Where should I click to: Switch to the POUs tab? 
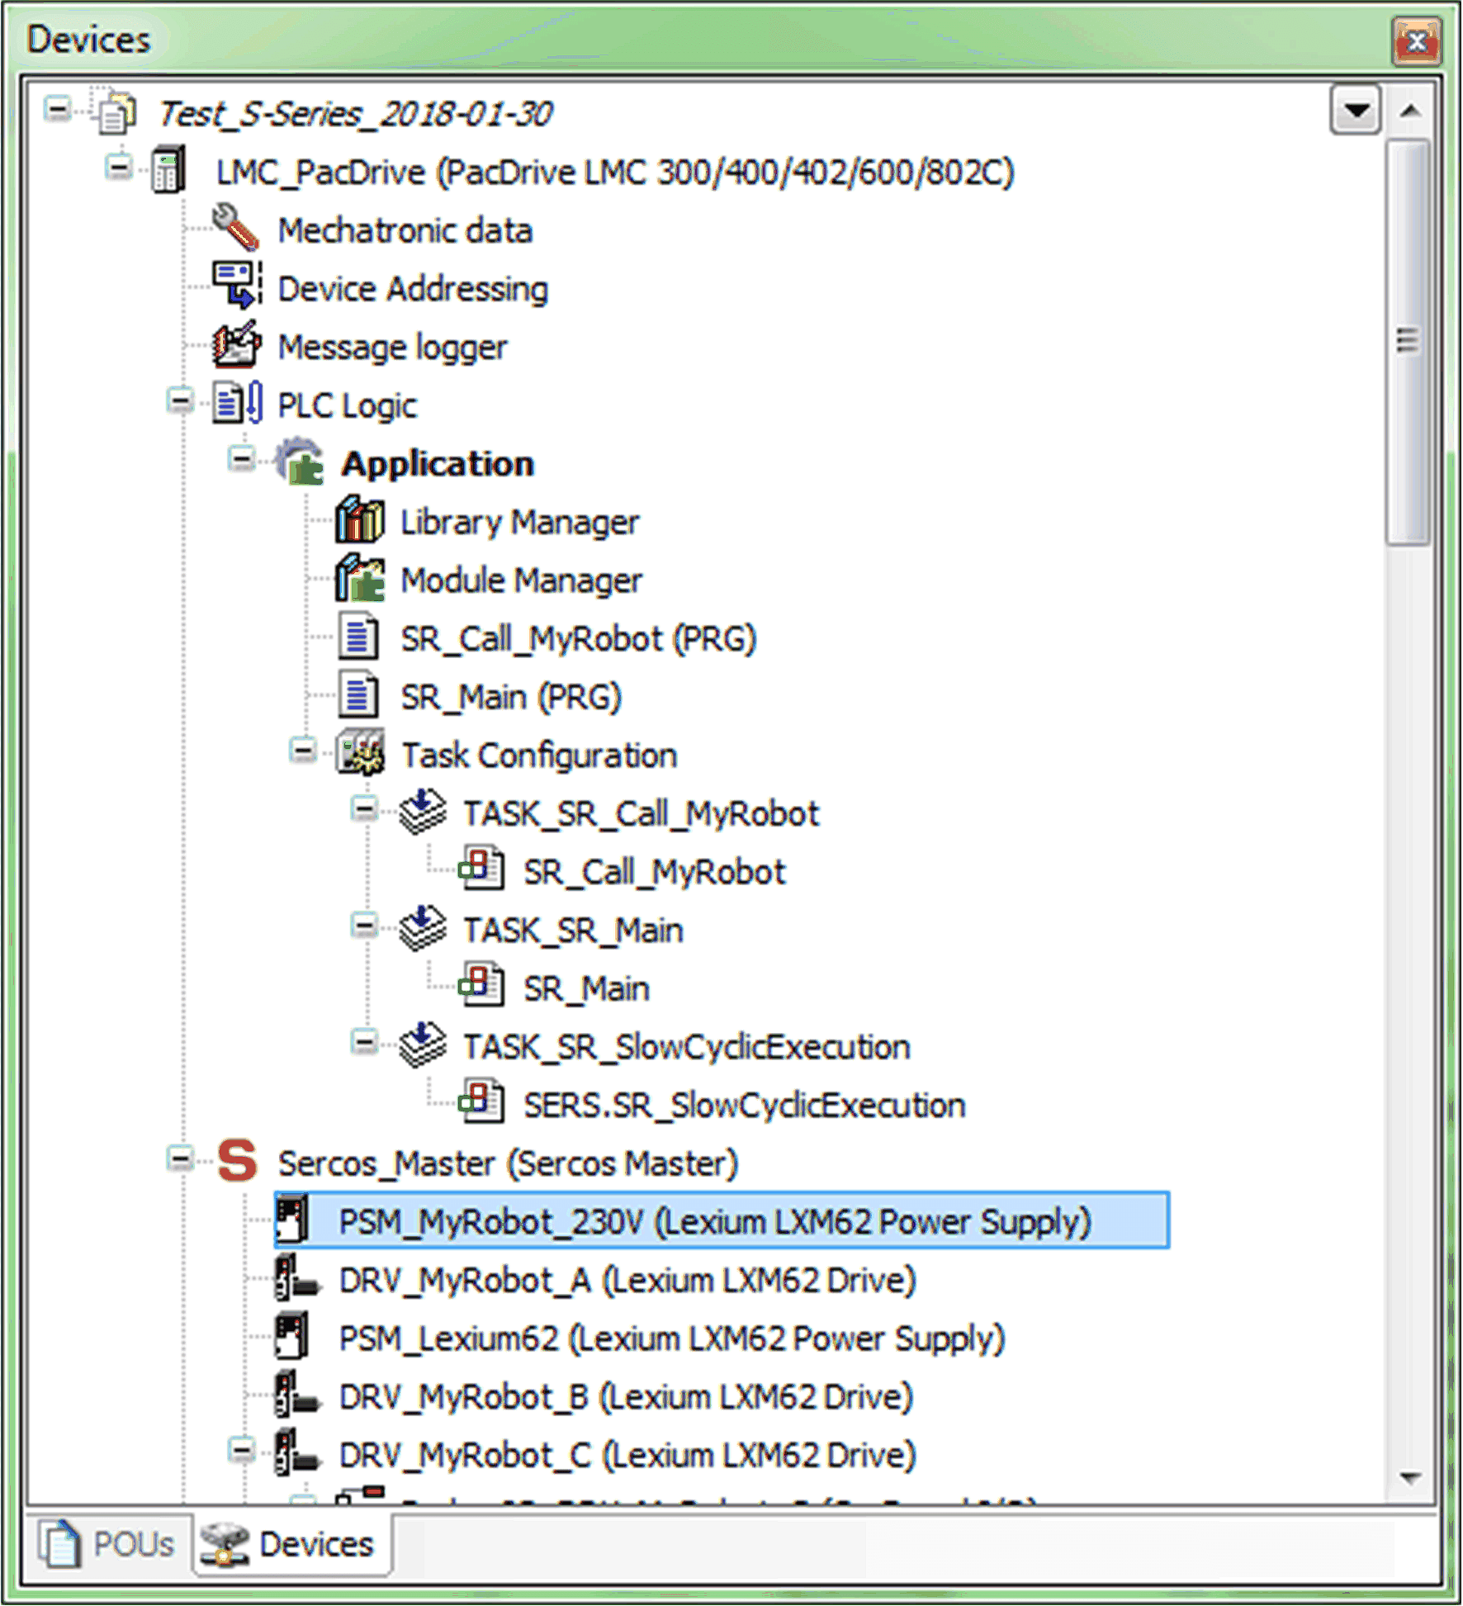[x=108, y=1542]
